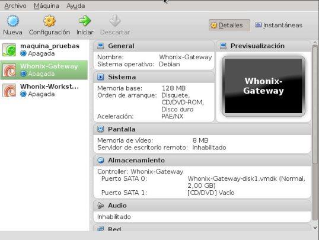Image resolution: width=319 pixels, height=240 pixels.
Task: Open Configuración gear icon in toolbar
Action: click(49, 21)
